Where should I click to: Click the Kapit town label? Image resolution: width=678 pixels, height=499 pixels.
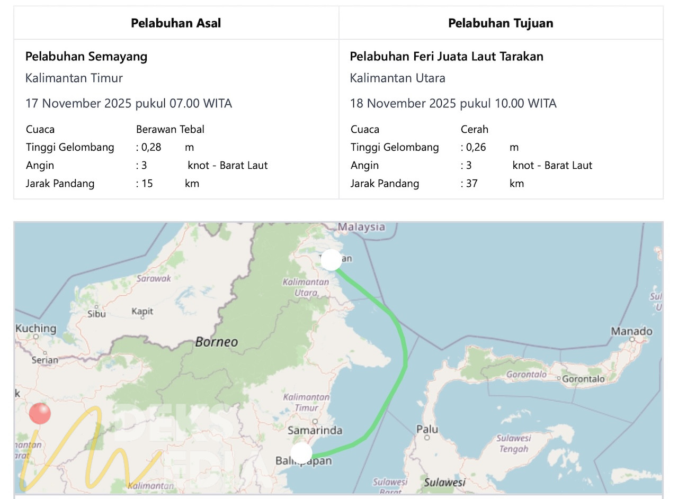[142, 311]
